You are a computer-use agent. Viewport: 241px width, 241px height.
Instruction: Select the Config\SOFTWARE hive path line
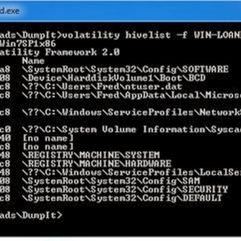pos(125,70)
